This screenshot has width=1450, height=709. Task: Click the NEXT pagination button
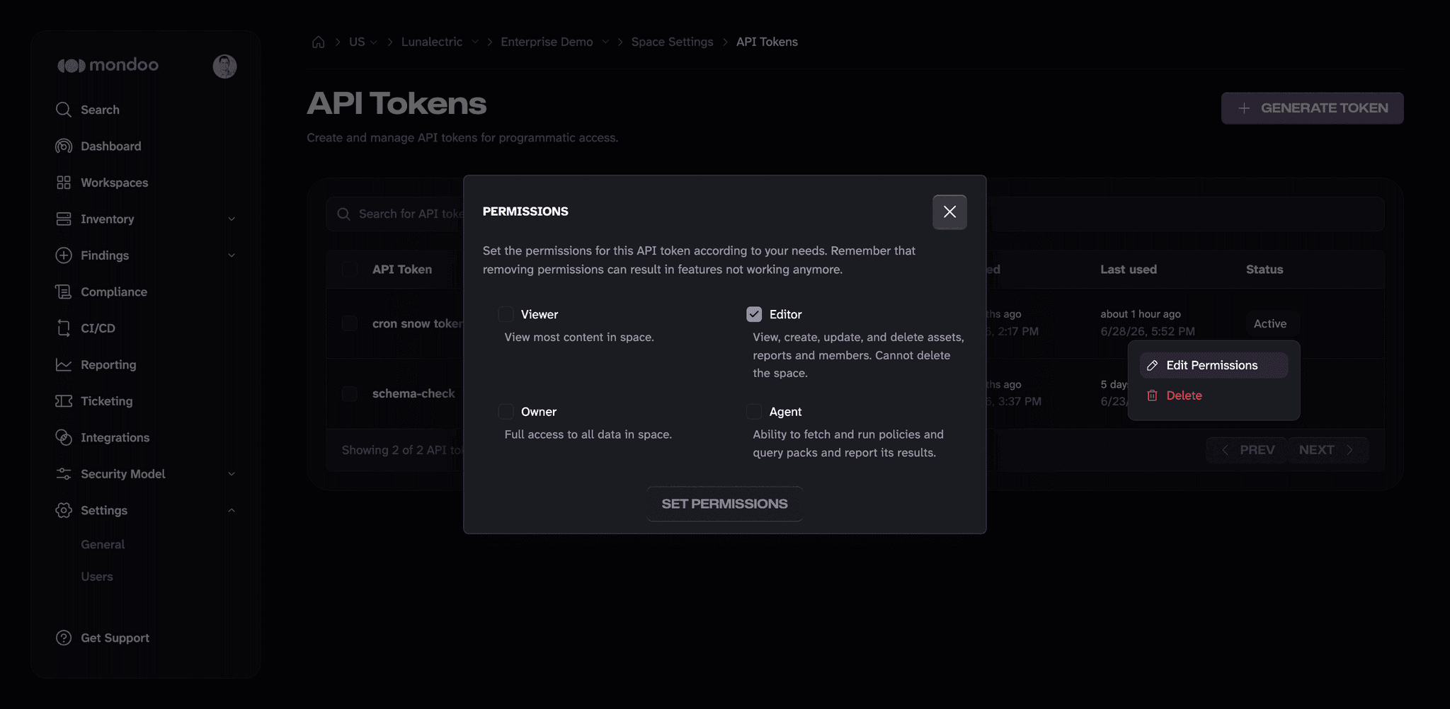coord(1327,450)
